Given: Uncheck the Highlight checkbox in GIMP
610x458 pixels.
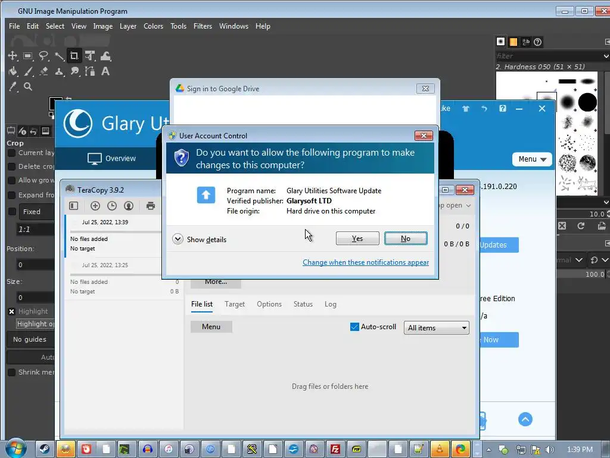Looking at the screenshot, I should point(12,311).
